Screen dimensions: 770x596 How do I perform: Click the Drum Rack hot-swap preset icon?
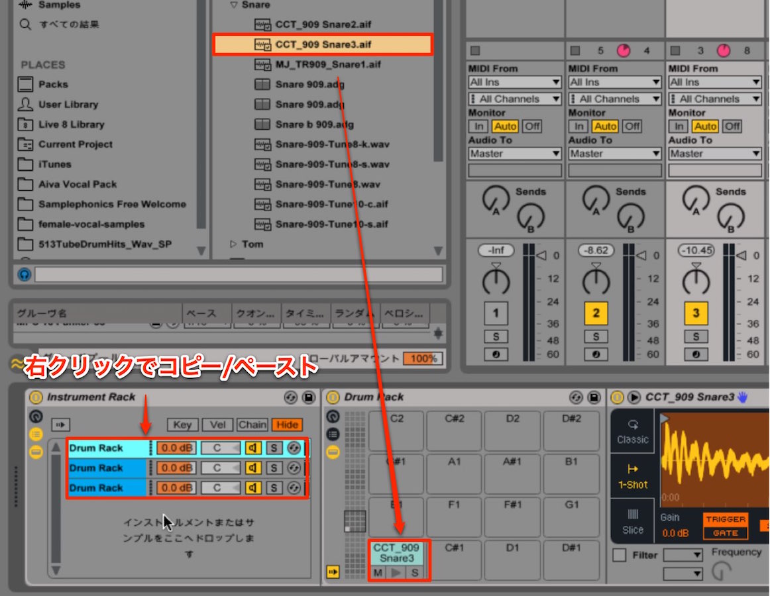576,397
